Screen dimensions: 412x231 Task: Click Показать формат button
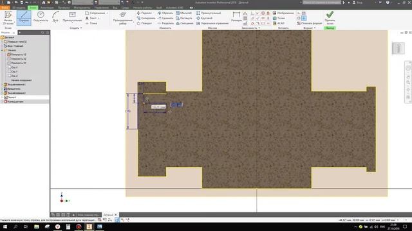[x=309, y=23]
